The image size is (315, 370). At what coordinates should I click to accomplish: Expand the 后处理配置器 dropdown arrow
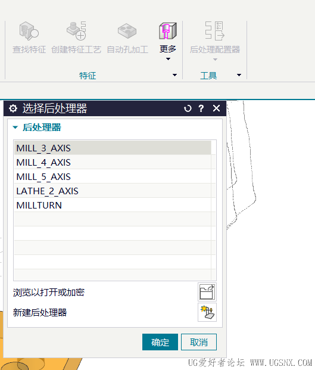click(215, 60)
